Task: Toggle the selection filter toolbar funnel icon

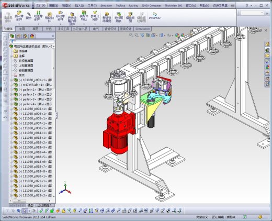Action: coord(7,211)
